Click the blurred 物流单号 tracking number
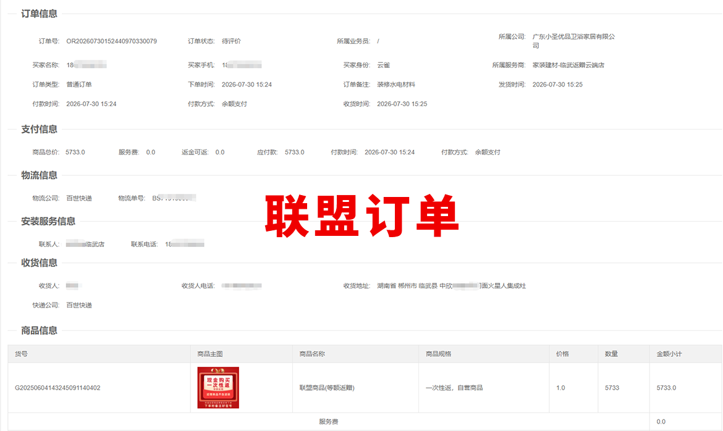 click(174, 198)
